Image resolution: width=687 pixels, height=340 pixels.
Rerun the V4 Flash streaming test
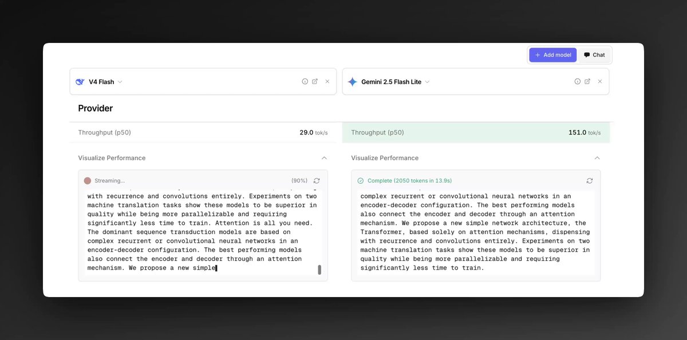[317, 180]
